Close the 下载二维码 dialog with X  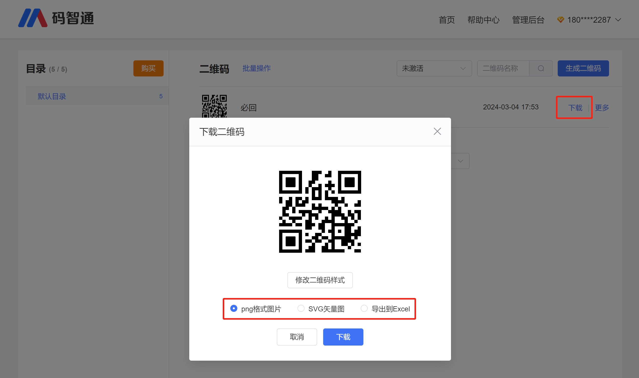tap(437, 132)
